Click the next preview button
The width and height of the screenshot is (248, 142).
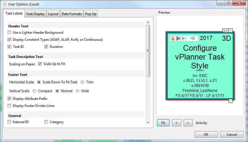(x=188, y=123)
